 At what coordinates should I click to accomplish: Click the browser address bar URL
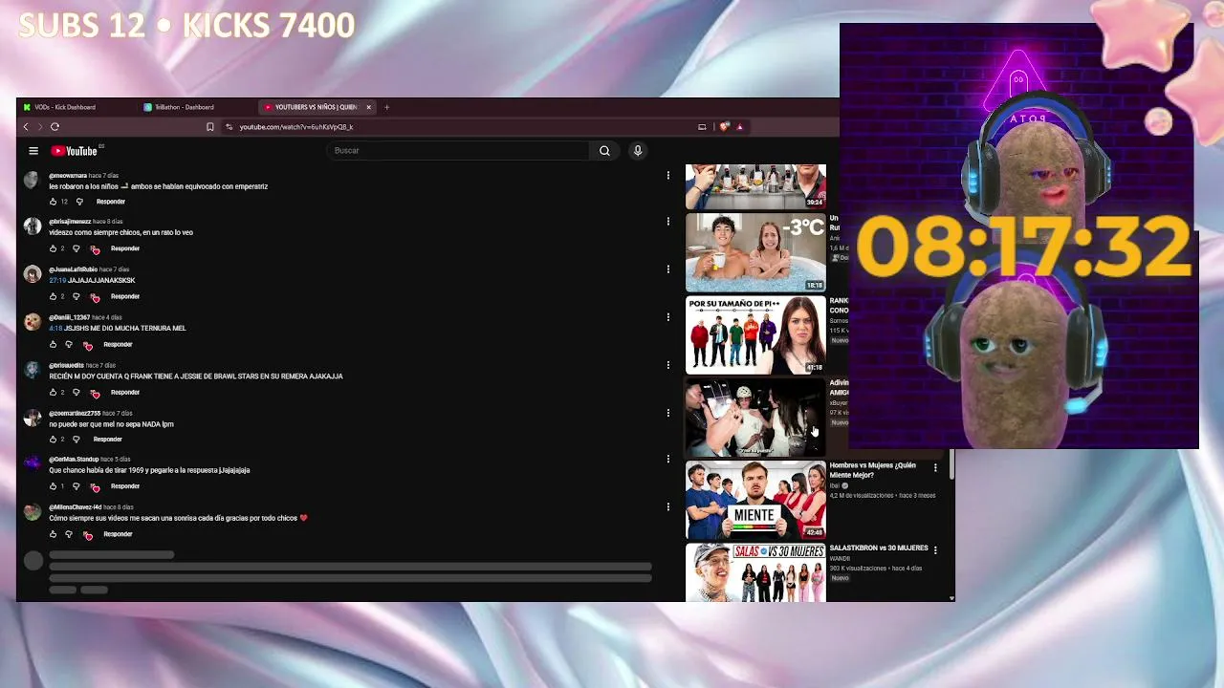point(296,127)
